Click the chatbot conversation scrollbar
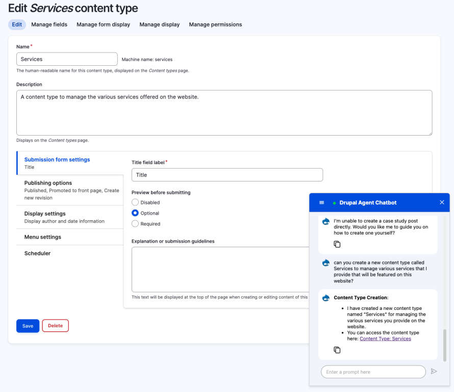Image resolution: width=454 pixels, height=392 pixels. 445,345
